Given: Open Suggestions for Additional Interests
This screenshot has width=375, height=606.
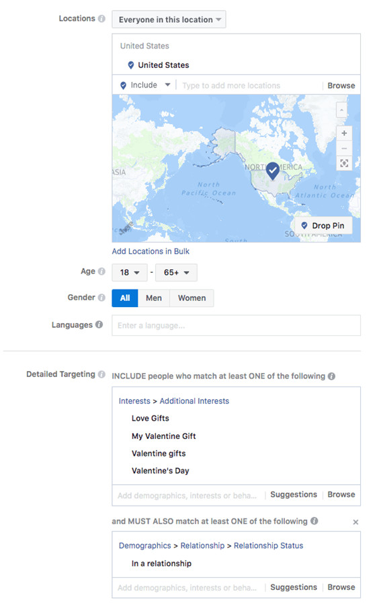Looking at the screenshot, I should [x=294, y=494].
